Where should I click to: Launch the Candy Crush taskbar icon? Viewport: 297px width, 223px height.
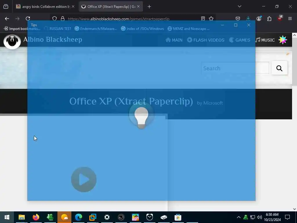(135, 217)
